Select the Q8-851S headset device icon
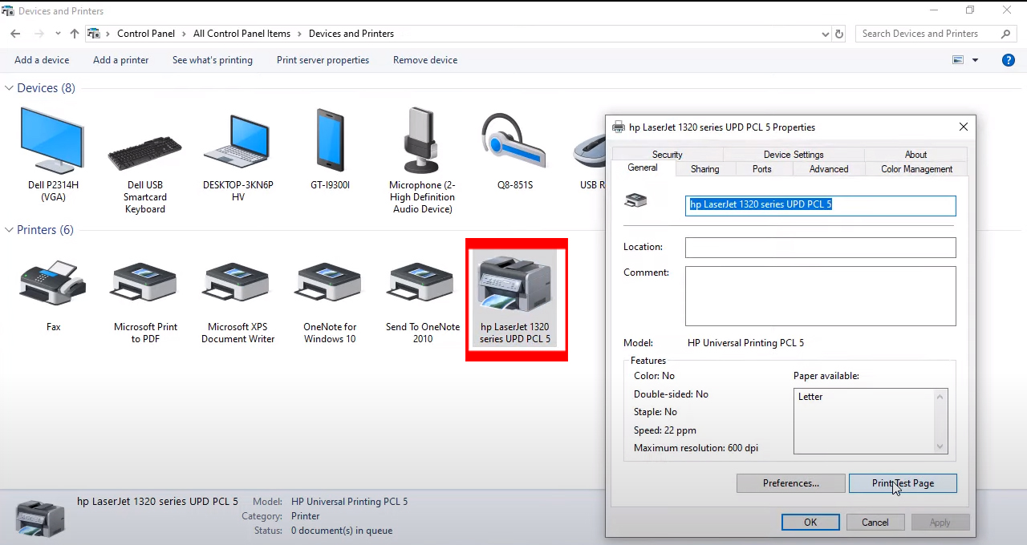Image resolution: width=1027 pixels, height=545 pixels. 514,141
